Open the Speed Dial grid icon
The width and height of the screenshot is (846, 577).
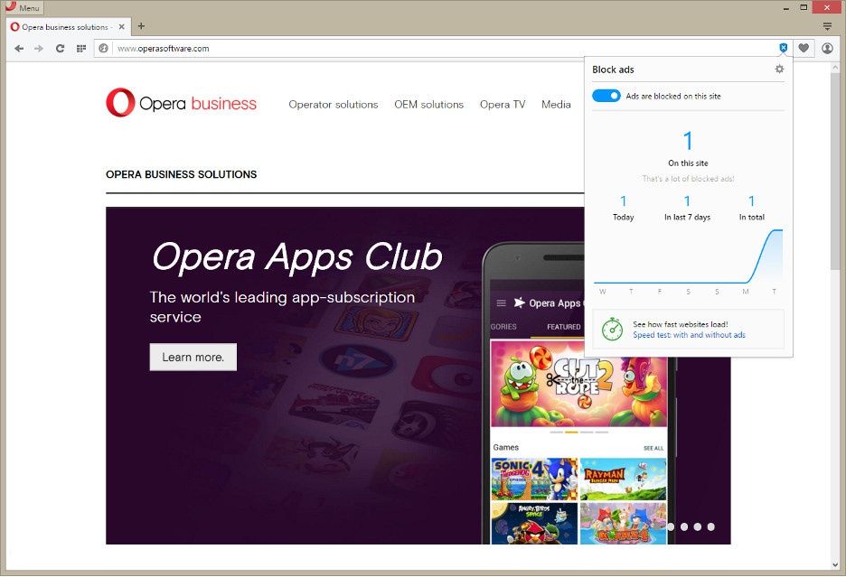[81, 49]
